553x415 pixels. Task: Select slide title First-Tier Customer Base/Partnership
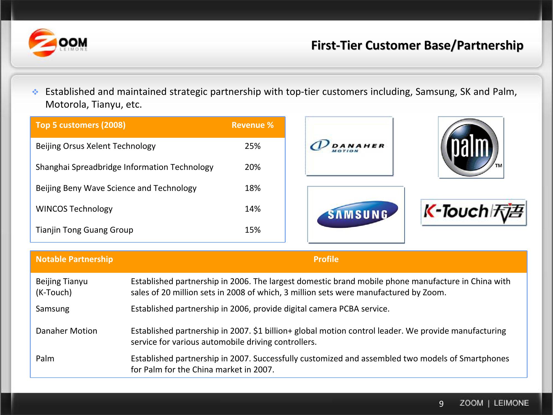(x=417, y=45)
